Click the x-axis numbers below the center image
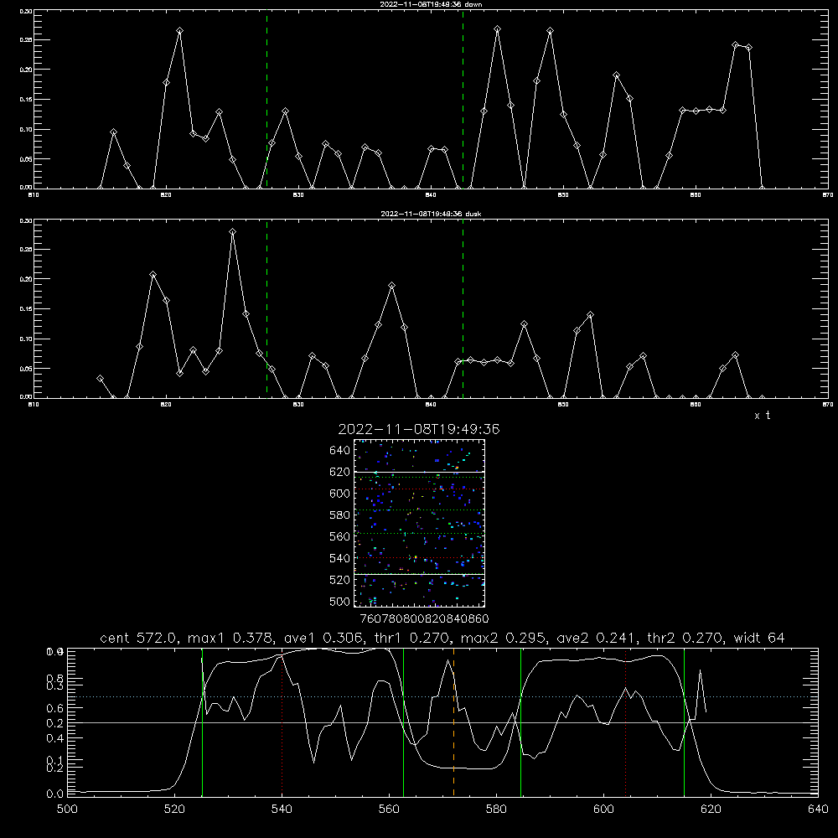This screenshot has width=838, height=838. (x=424, y=619)
